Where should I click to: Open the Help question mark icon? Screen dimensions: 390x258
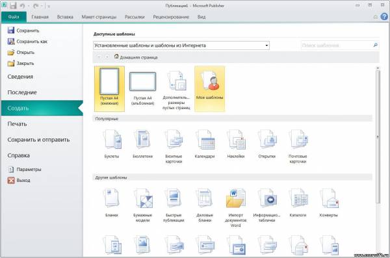coord(384,17)
